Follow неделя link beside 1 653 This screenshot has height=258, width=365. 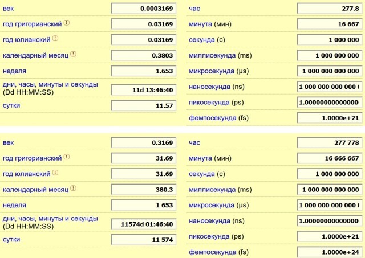[14, 205]
